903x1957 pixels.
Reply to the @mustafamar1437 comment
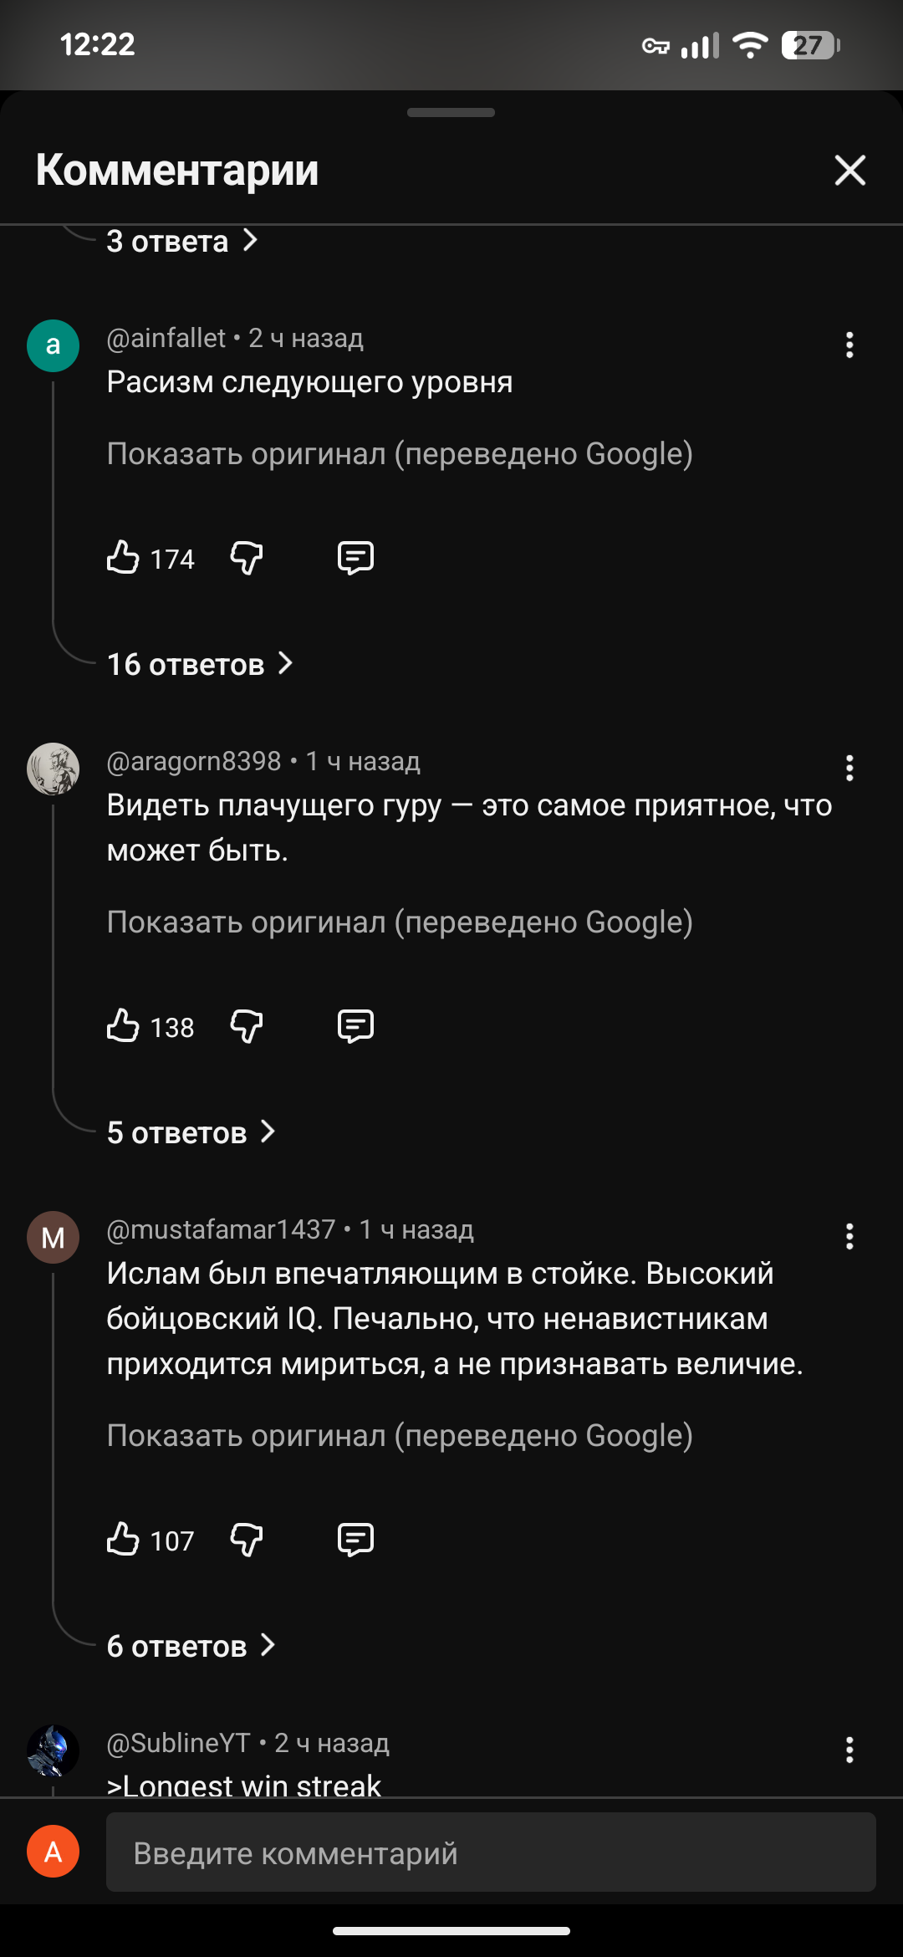point(355,1539)
